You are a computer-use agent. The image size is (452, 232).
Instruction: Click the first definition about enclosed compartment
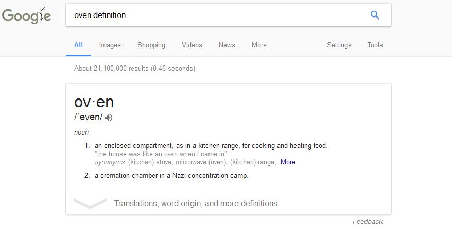click(x=211, y=145)
